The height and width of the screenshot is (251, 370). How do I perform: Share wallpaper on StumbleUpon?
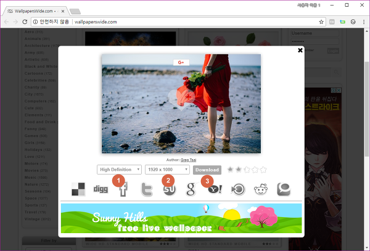point(170,189)
